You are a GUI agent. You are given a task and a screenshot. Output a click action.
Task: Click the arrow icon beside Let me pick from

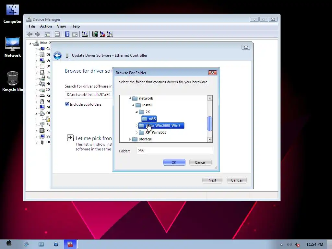point(70,137)
